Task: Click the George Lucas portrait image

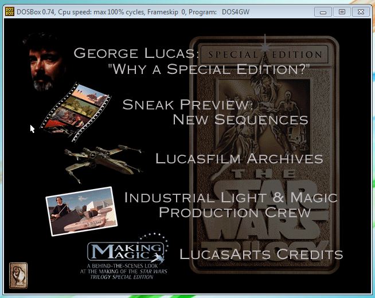Action: [x=44, y=62]
